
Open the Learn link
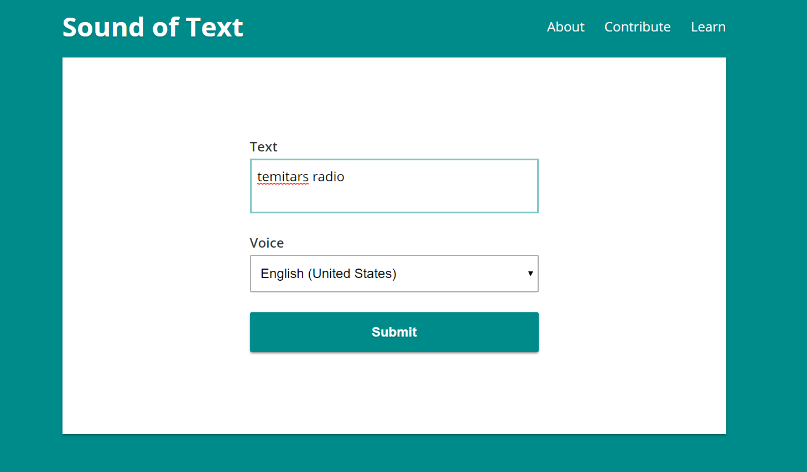708,27
